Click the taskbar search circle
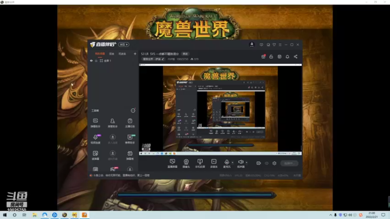 15,215
